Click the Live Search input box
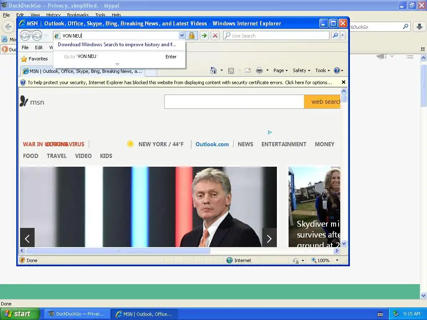Viewport: 427px width, 320px height. point(276,35)
